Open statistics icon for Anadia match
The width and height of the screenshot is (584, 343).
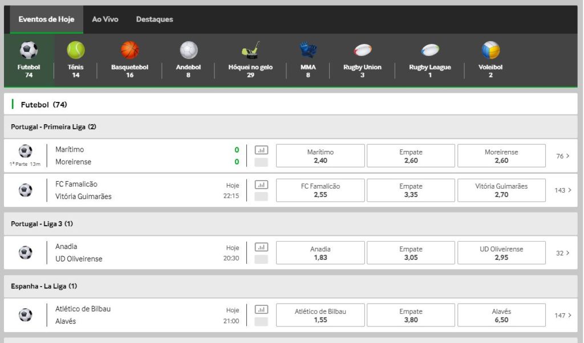[261, 247]
